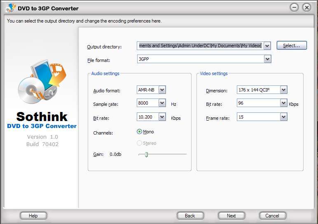Screen dimensions: 318x224
Task: Minimize the converter window
Action: tap(294, 8)
